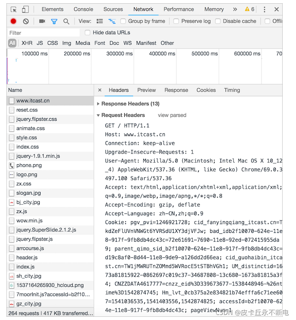This screenshot has height=320, width=296.
Task: Switch to the Console tab
Action: click(83, 9)
